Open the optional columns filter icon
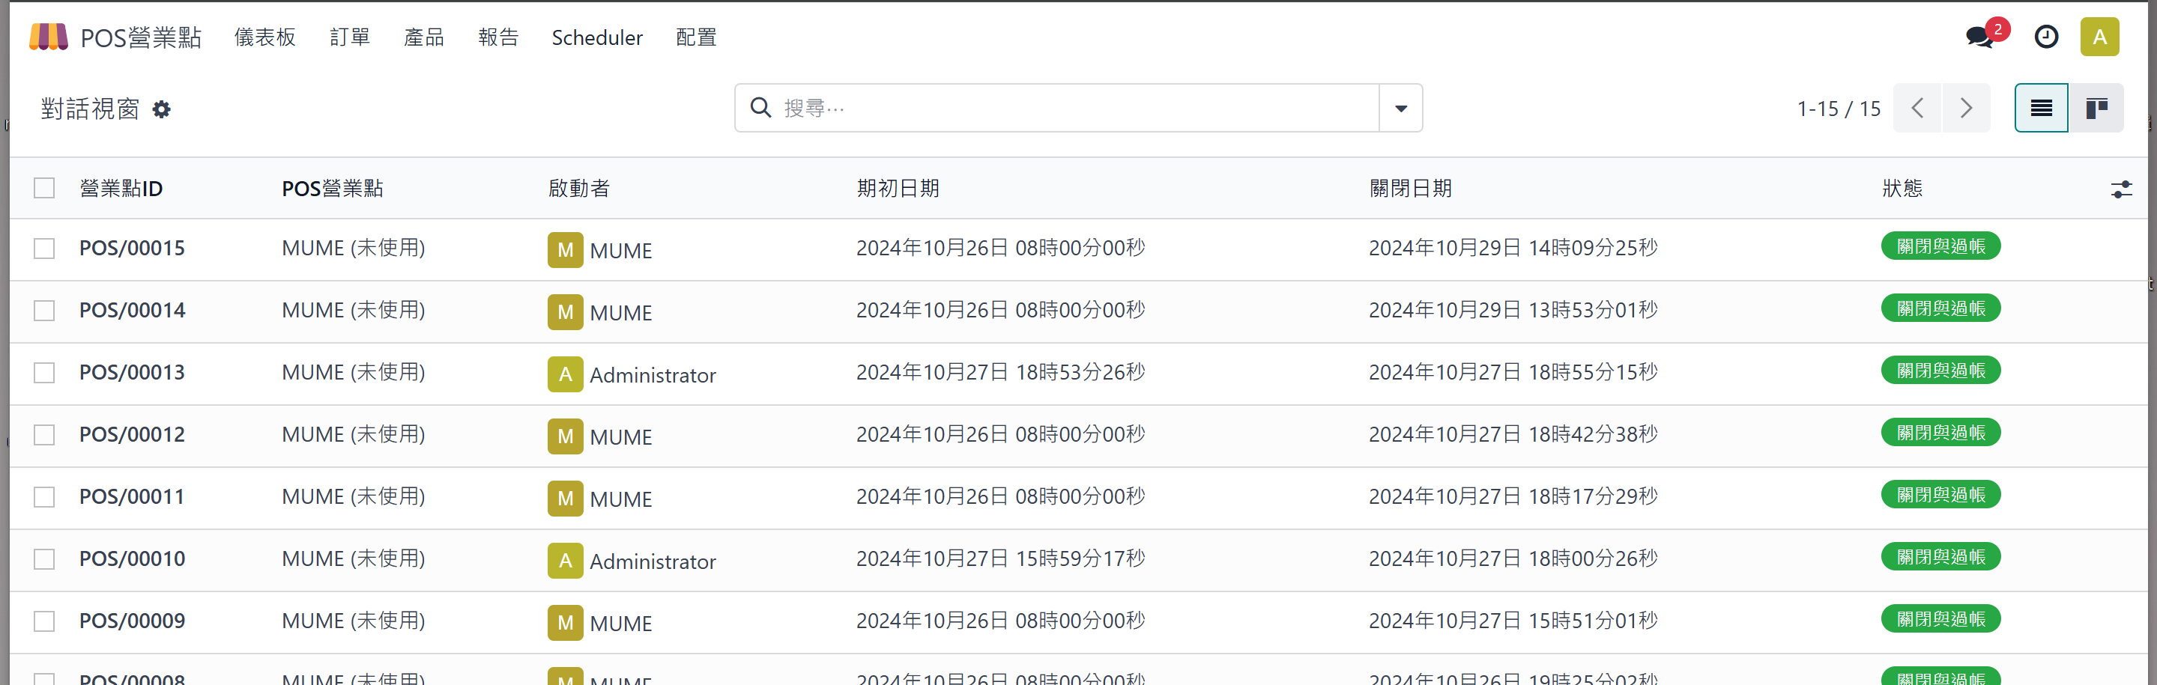Screen dimensions: 2157x685 pos(2120,189)
